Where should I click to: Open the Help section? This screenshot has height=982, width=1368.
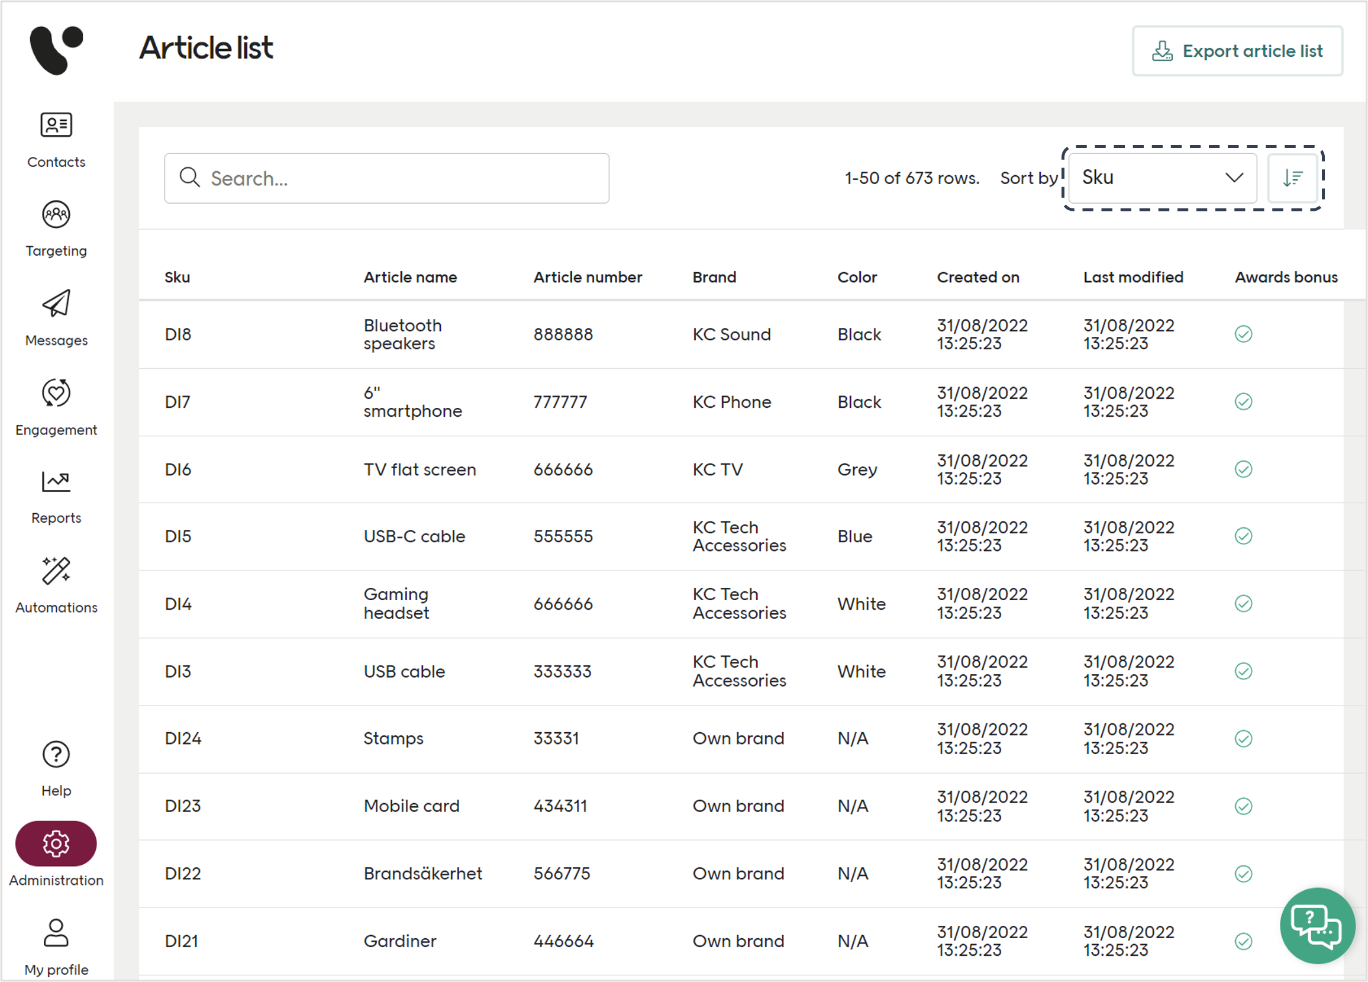tap(56, 755)
